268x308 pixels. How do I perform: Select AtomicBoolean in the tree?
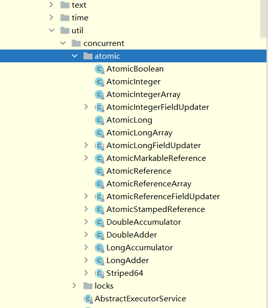(135, 69)
